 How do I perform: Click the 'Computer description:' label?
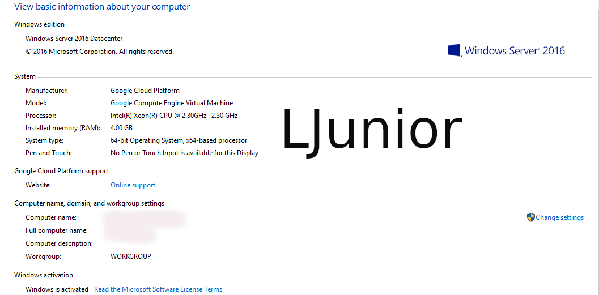[59, 243]
